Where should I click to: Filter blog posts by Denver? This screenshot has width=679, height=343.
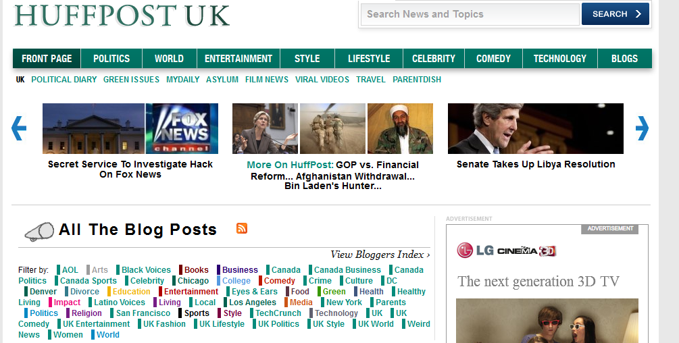[x=43, y=292]
